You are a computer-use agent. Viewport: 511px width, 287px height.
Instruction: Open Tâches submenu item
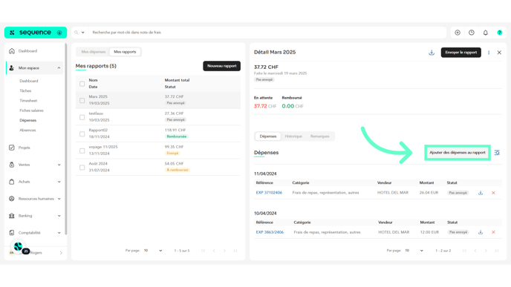coord(25,90)
